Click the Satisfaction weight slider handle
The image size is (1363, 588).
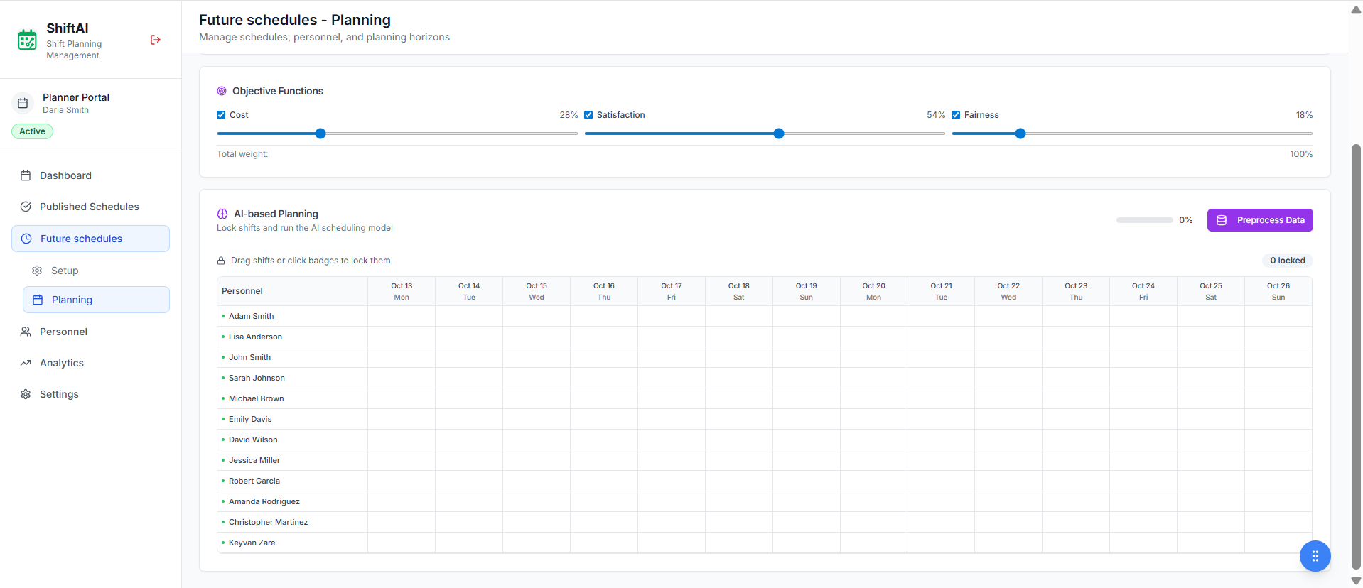pyautogui.click(x=779, y=134)
